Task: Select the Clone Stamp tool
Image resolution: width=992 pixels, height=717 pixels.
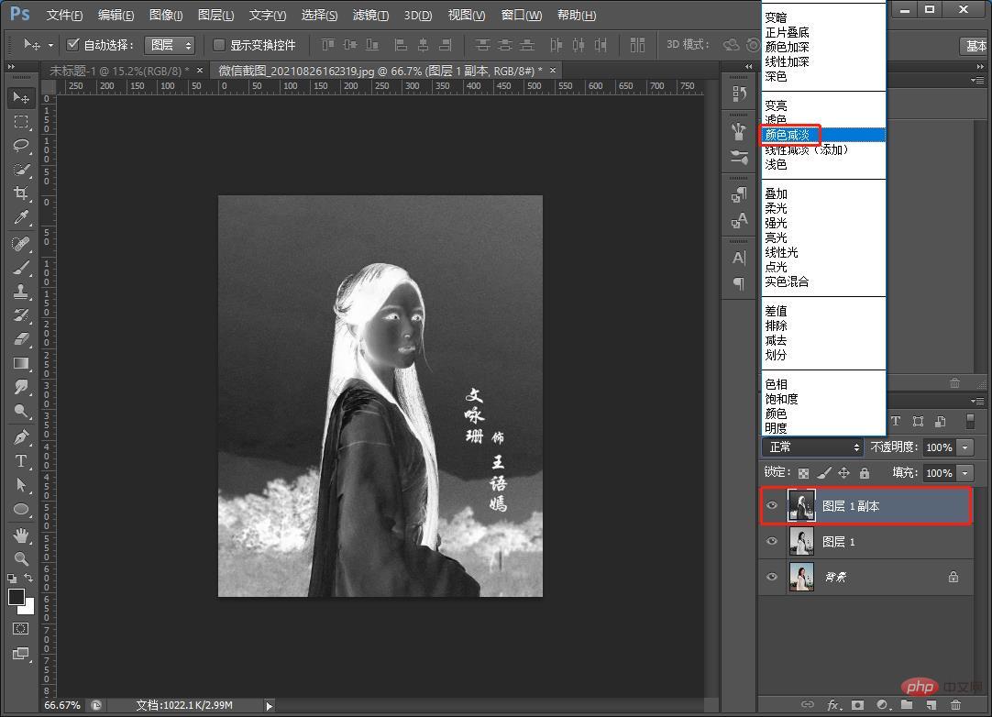Action: pyautogui.click(x=21, y=291)
